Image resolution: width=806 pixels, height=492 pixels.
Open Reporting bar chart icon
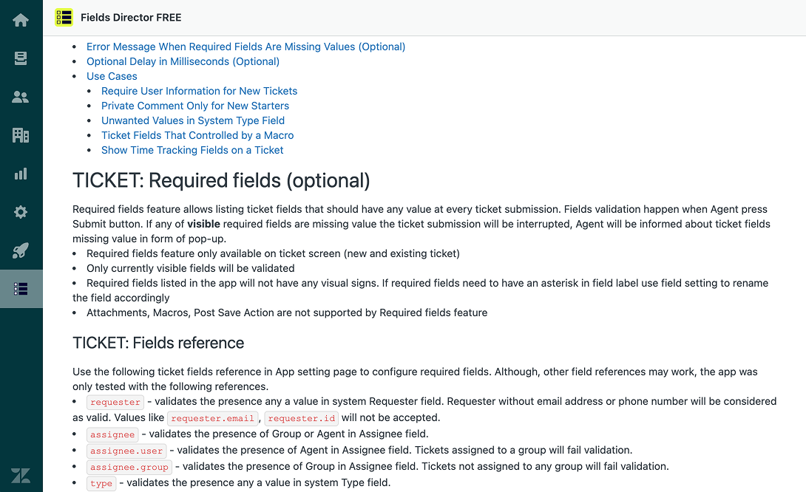pyautogui.click(x=21, y=174)
